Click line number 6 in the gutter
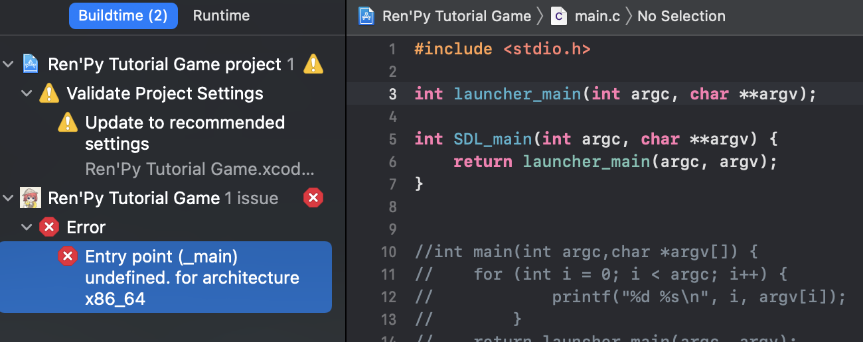Image resolution: width=863 pixels, height=342 pixels. pyautogui.click(x=392, y=162)
